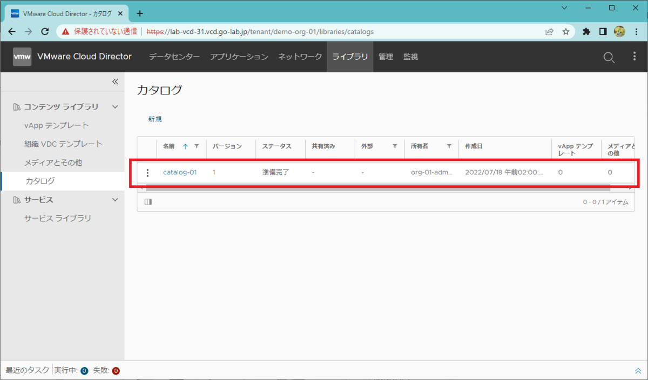
Task: Open the アプリケーション menu
Action: point(239,57)
